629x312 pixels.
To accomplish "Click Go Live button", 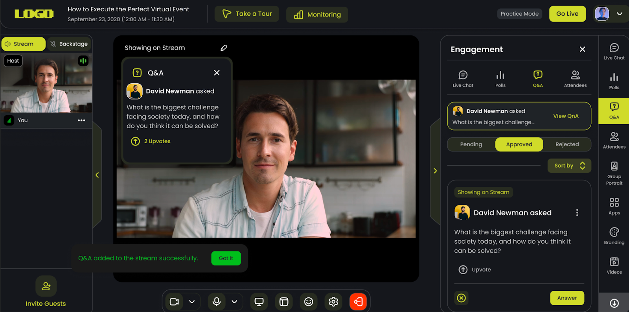I will [x=567, y=14].
